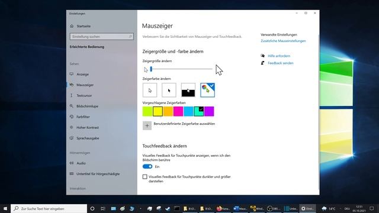Click plus button for custom pointer color
This screenshot has height=213, width=379.
(x=147, y=125)
